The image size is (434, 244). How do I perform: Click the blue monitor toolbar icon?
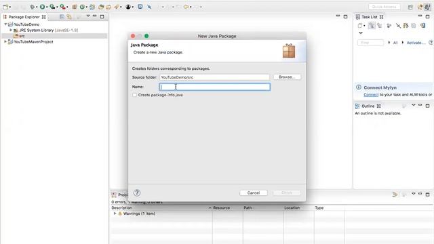[140, 6]
